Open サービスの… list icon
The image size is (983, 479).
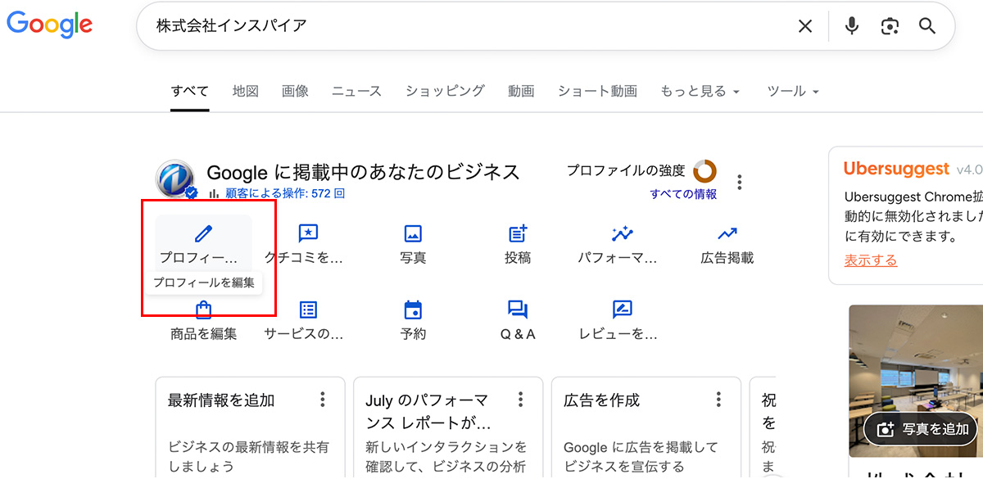pyautogui.click(x=308, y=310)
